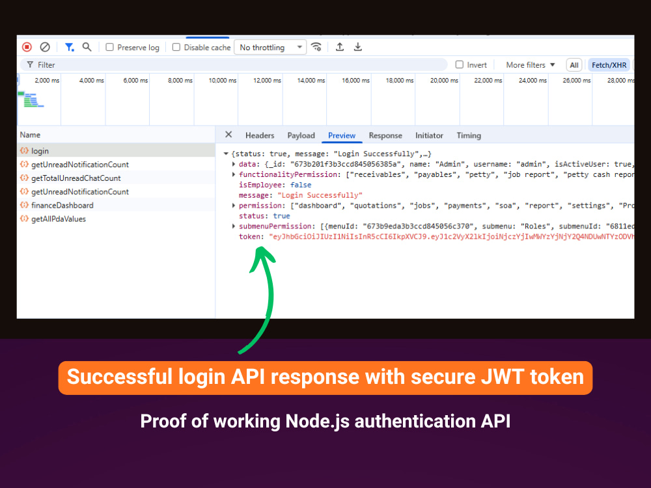Click the Filter input field

coord(234,64)
